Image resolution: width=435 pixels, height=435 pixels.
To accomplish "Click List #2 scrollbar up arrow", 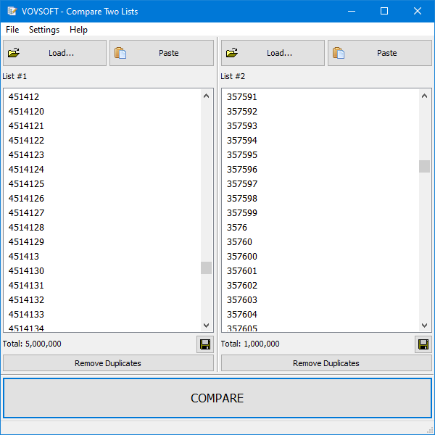I will point(425,96).
